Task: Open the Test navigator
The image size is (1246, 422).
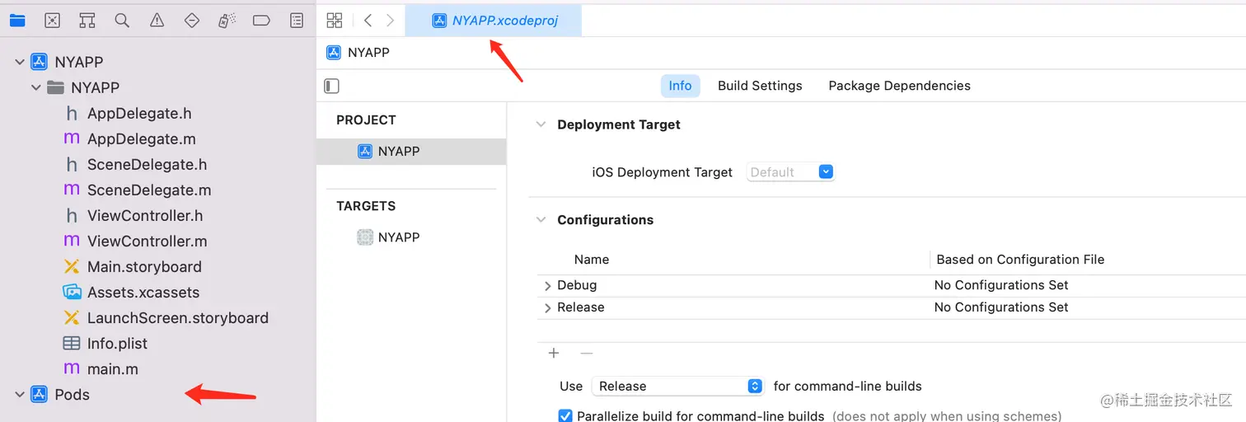Action: coord(192,21)
